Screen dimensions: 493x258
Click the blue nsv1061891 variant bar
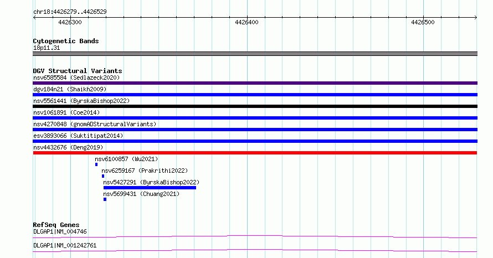[x=255, y=118]
